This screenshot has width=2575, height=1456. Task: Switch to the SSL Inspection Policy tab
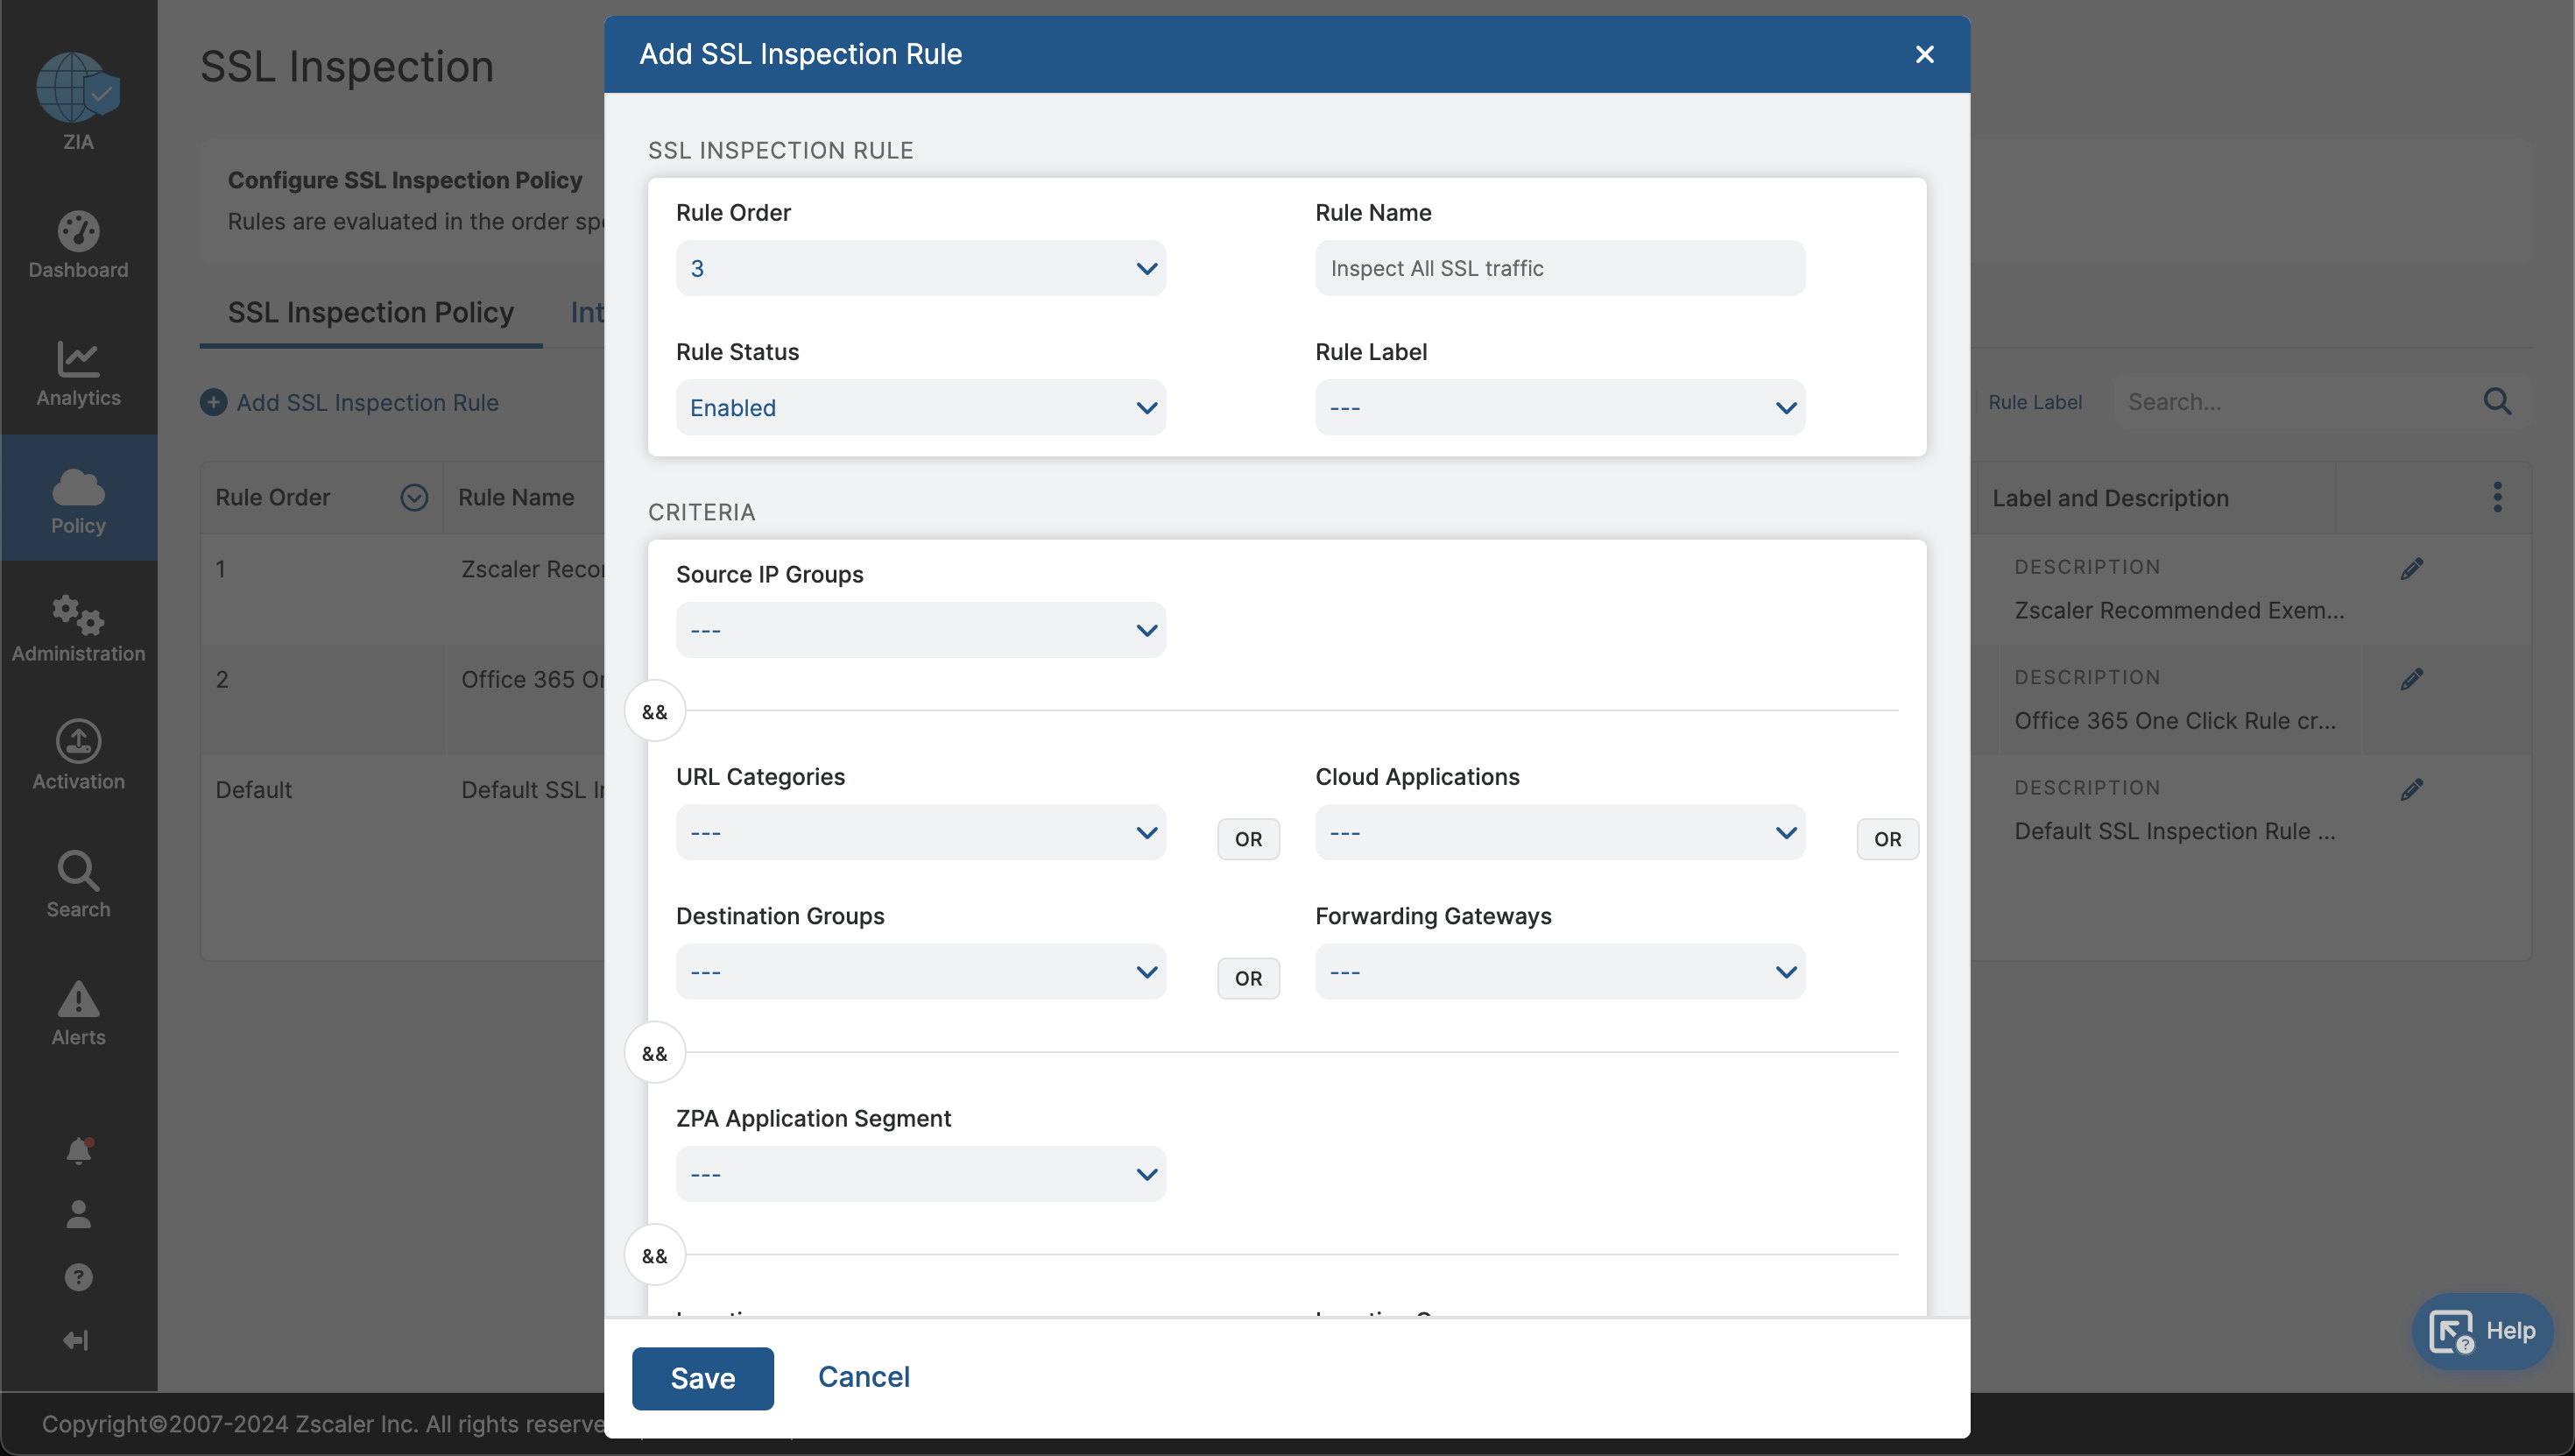click(x=370, y=313)
